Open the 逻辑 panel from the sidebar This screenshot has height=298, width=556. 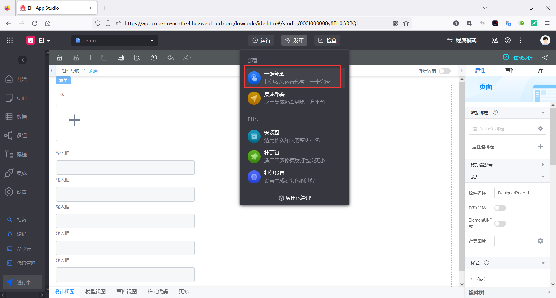coord(17,135)
